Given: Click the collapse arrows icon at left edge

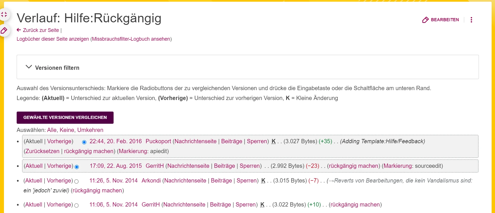Looking at the screenshot, I should pyautogui.click(x=4, y=15).
